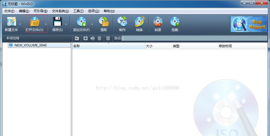Expand the arrow beside 打开文件(O)
This screenshot has height=136, width=270.
[46, 24]
